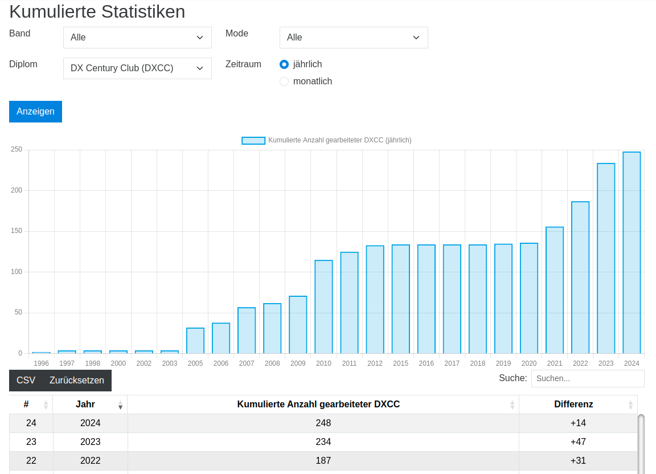Image resolution: width=656 pixels, height=474 pixels.
Task: Sort table by Differenz column
Action: 630,404
